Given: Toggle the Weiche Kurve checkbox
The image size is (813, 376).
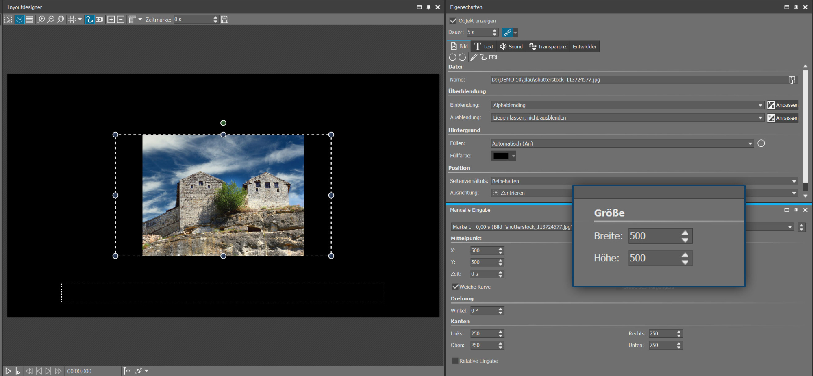Looking at the screenshot, I should (x=455, y=287).
